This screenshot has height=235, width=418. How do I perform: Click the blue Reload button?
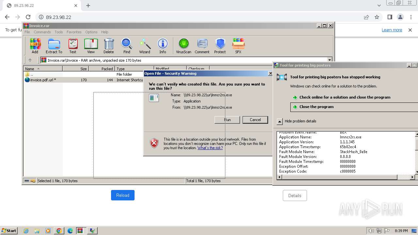[123, 195]
